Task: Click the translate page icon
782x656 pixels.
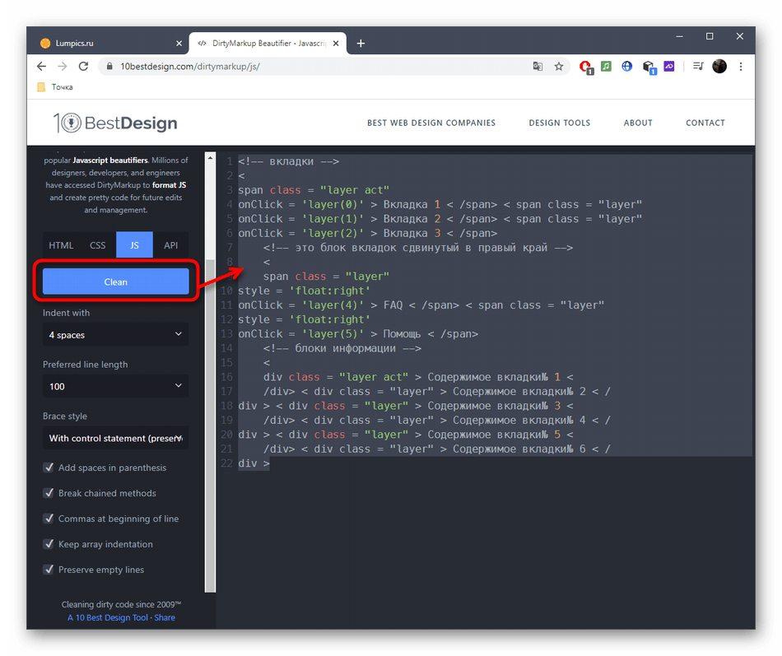Action: click(538, 67)
